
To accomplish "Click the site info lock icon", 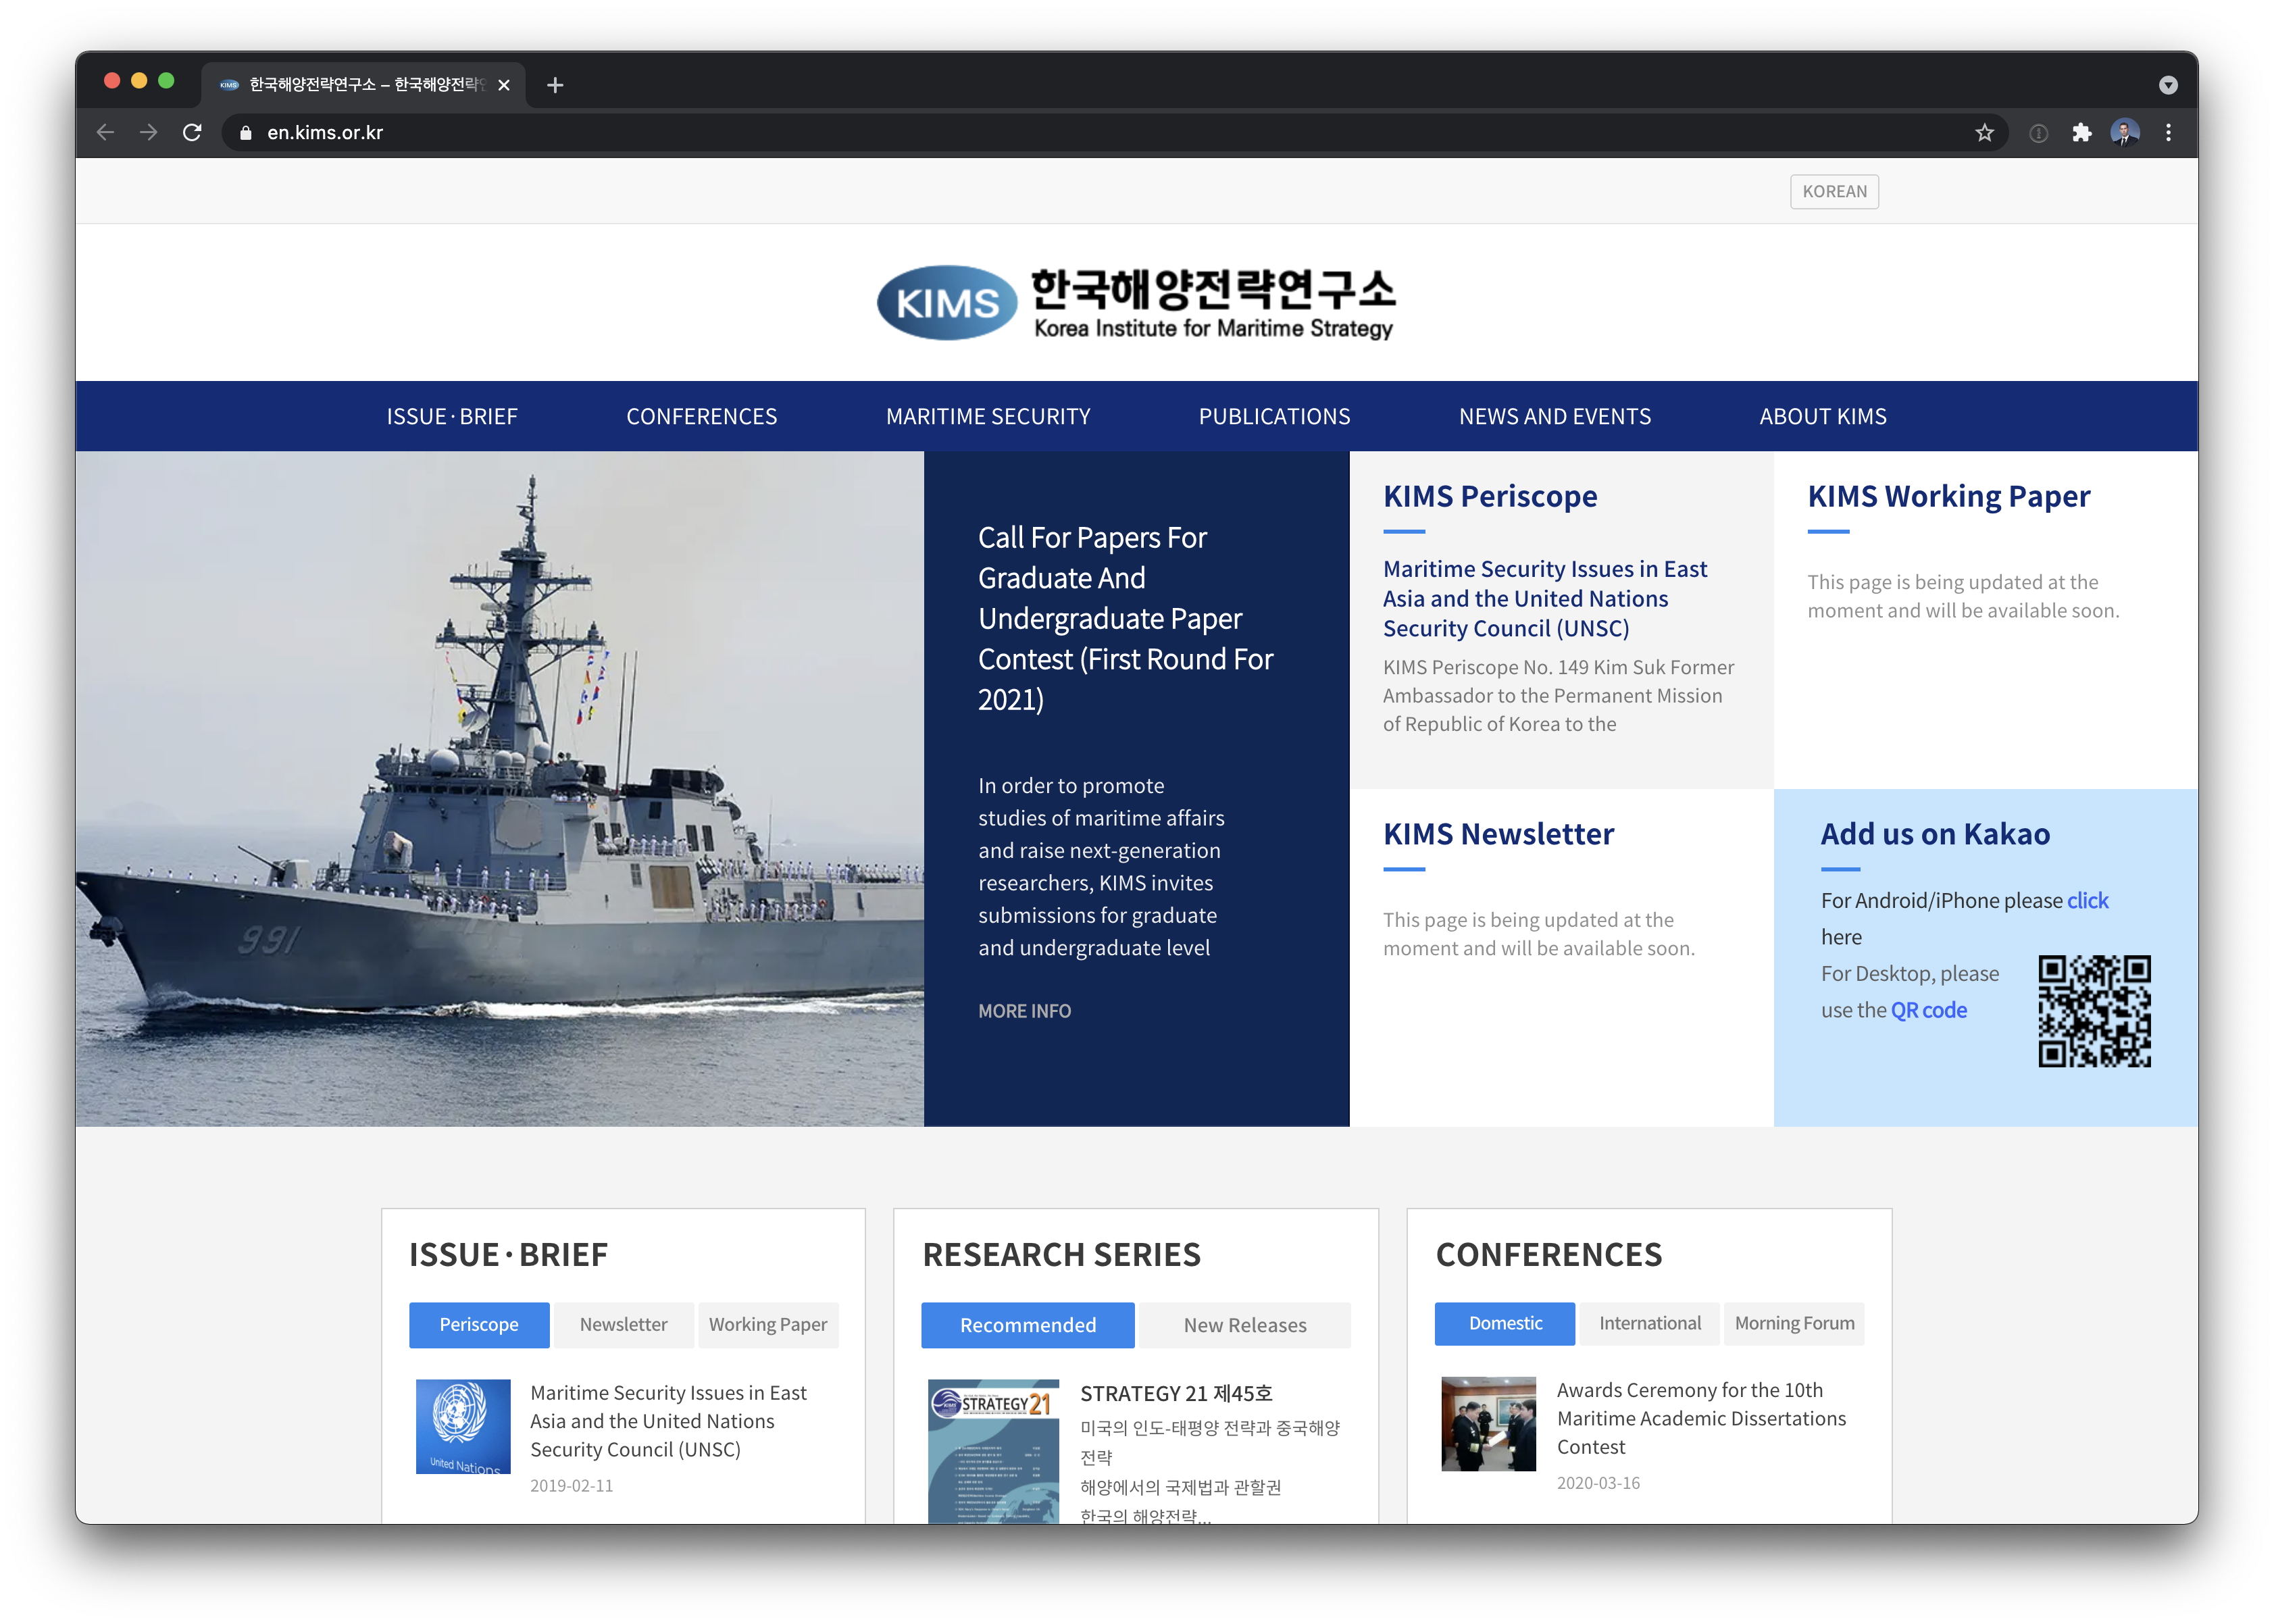I will click(246, 133).
